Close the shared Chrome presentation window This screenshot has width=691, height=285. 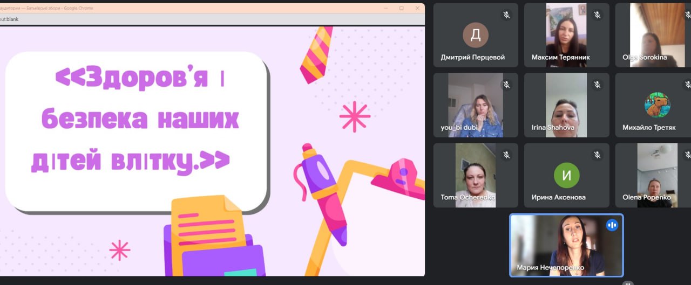tap(417, 8)
